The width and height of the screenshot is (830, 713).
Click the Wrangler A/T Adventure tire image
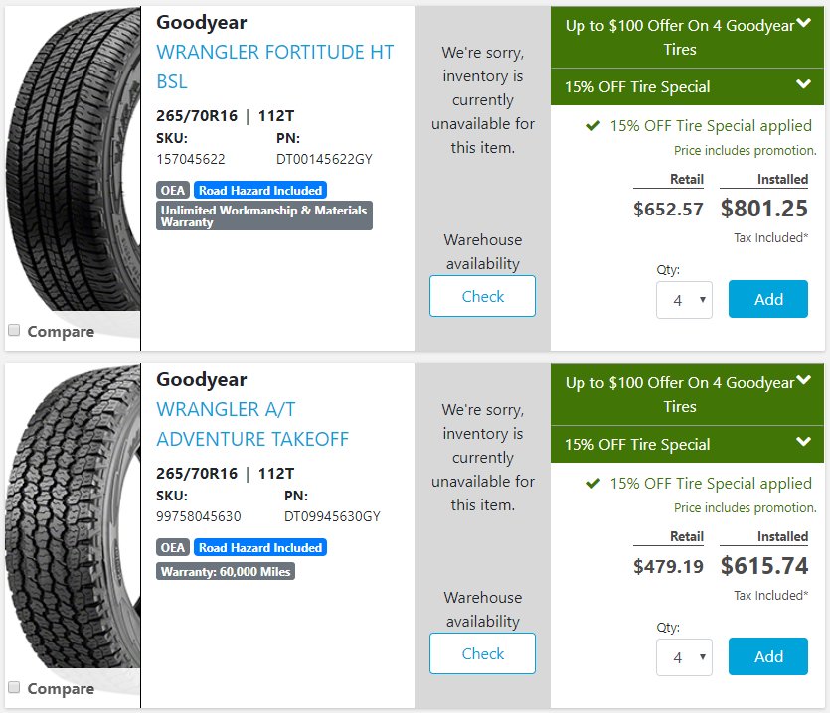click(73, 516)
